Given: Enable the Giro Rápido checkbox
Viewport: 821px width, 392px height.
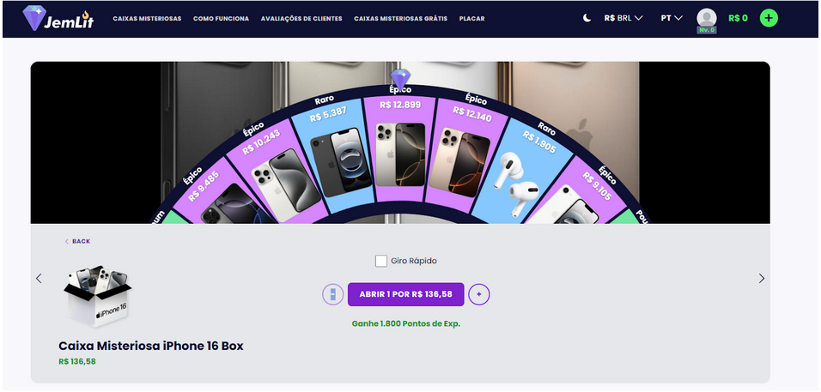Looking at the screenshot, I should [381, 261].
